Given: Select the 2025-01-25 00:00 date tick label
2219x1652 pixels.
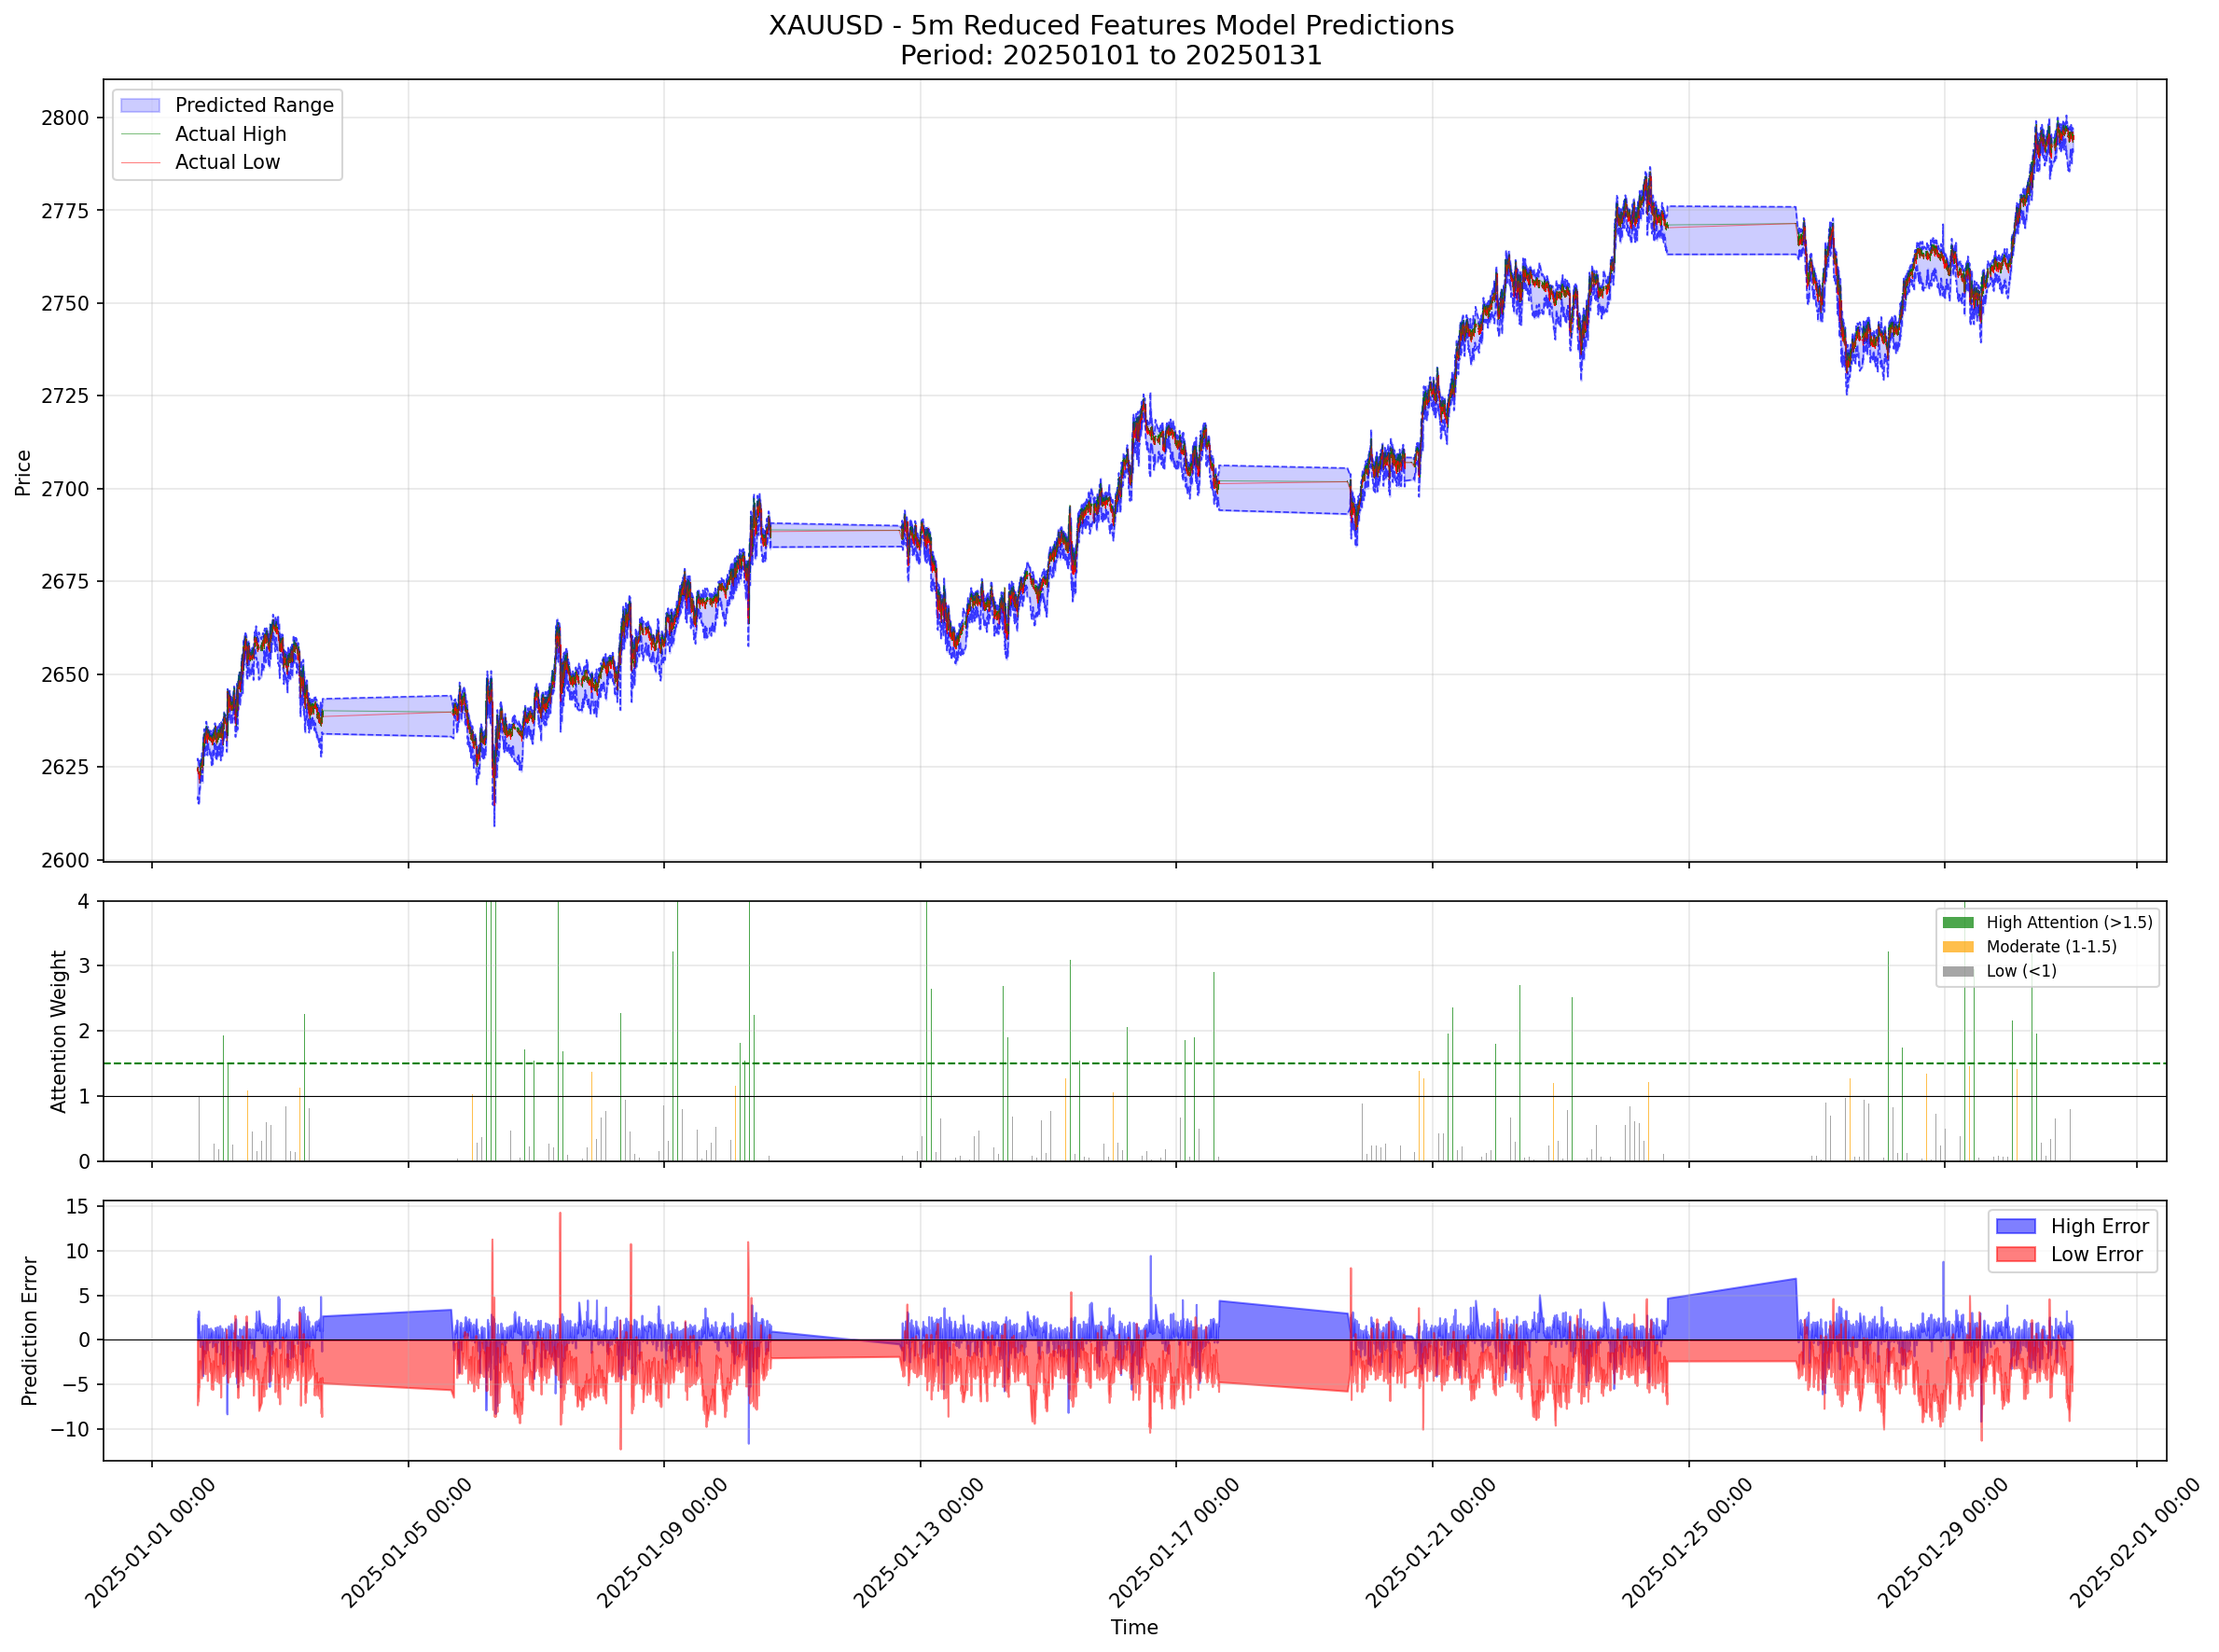Looking at the screenshot, I should coord(1686,1545).
